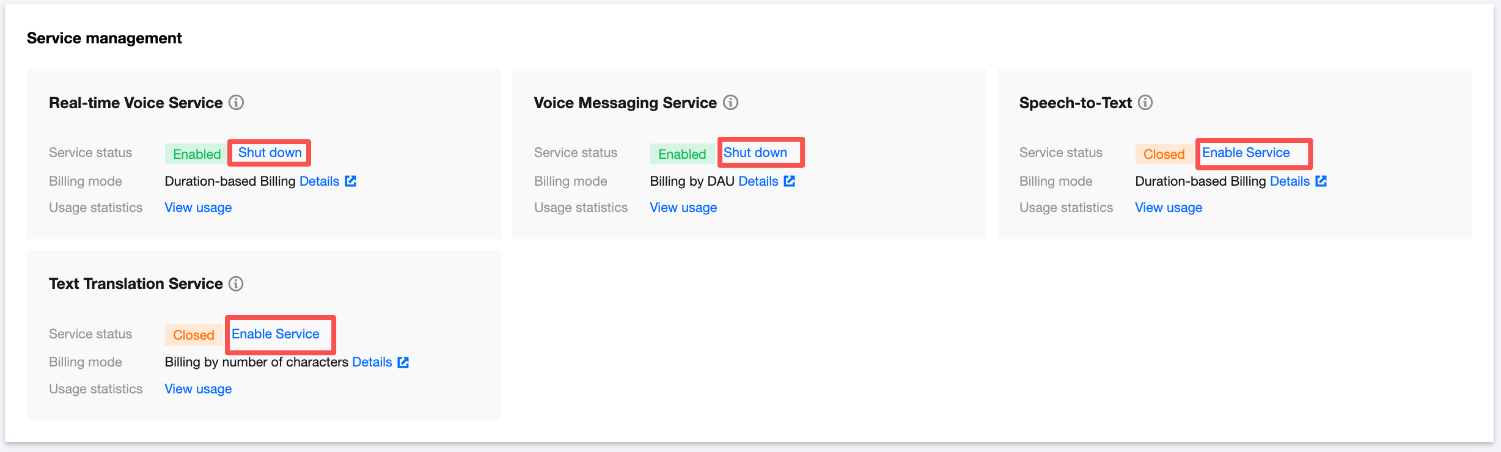Open info icon beside Text Translation Service

click(236, 283)
